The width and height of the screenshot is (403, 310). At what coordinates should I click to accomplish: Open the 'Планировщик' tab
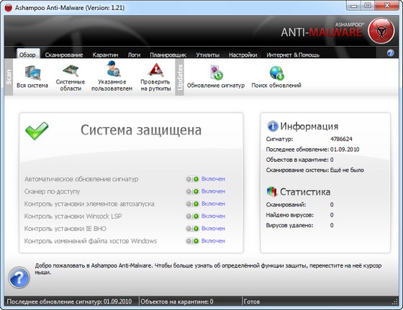[x=168, y=55]
